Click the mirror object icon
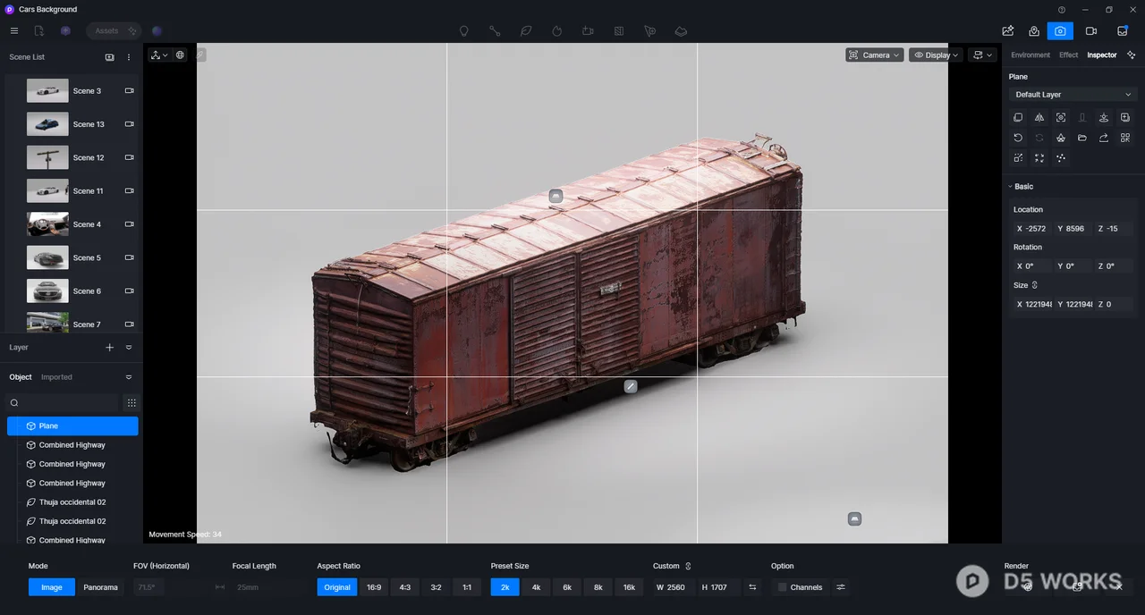This screenshot has height=615, width=1145. click(1039, 117)
